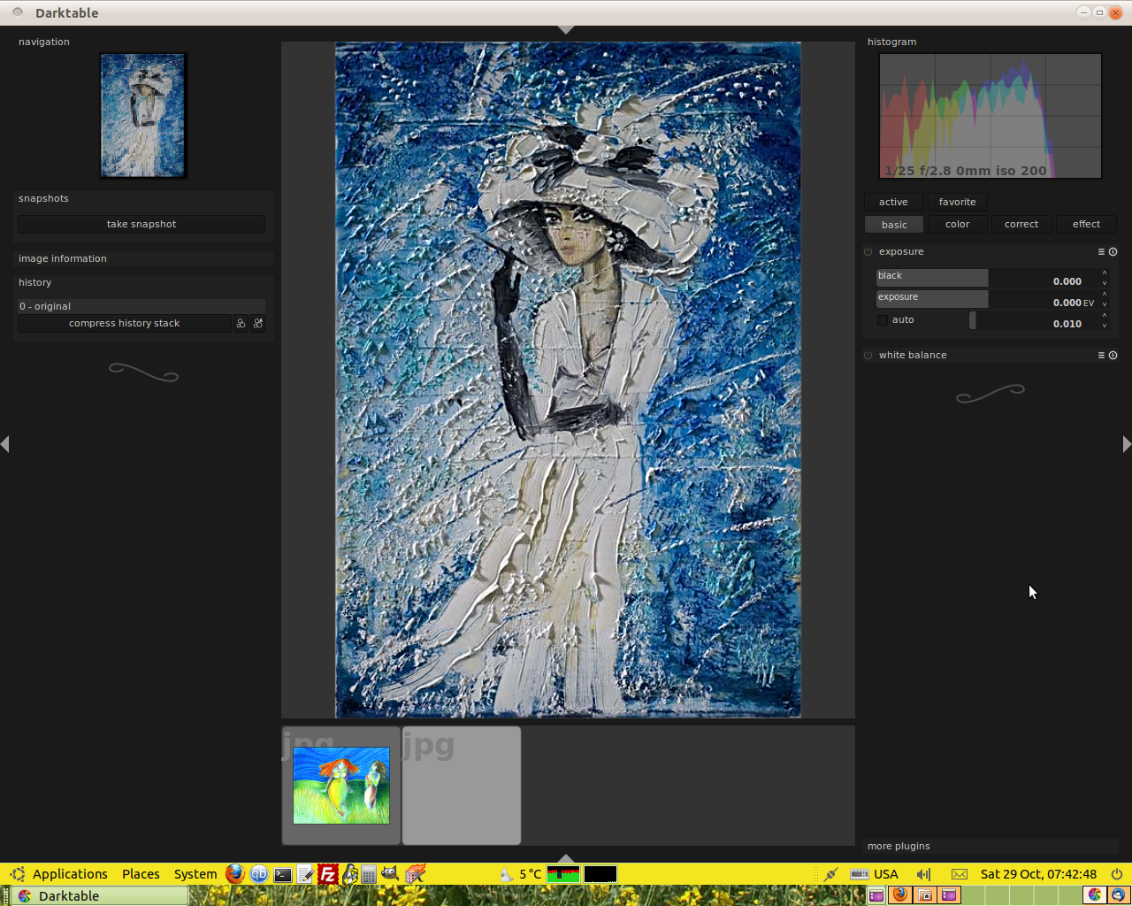This screenshot has height=906, width=1132.
Task: Open the exposure presets menu icon
Action: pos(1101,252)
